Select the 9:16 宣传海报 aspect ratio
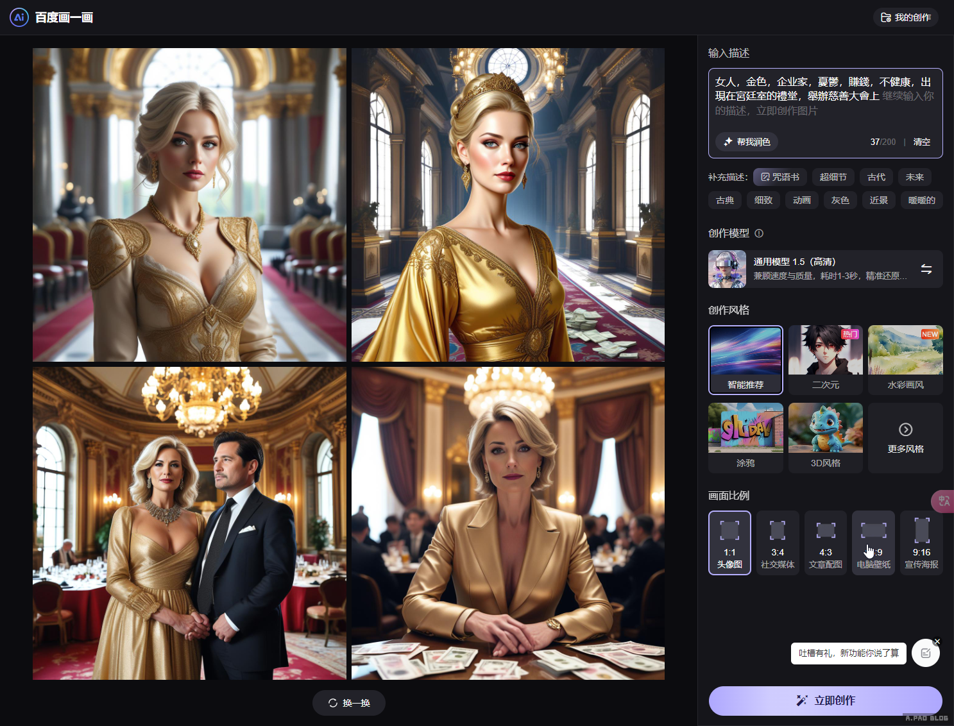This screenshot has width=954, height=726. (x=921, y=543)
